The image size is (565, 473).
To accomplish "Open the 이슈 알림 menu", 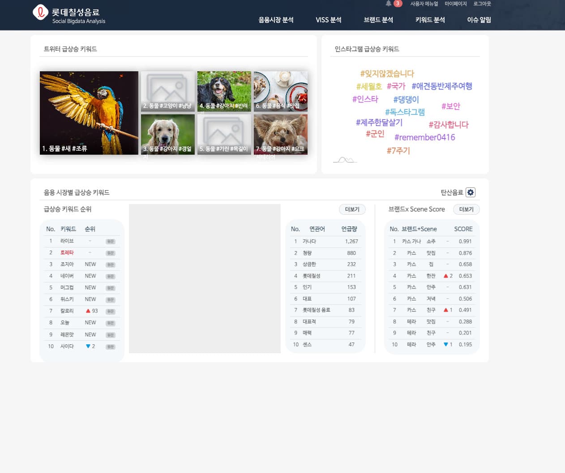I will 479,20.
